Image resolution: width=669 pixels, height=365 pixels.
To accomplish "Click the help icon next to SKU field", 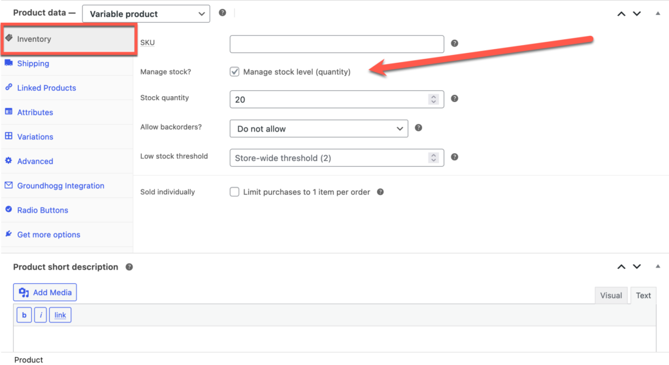I will (x=455, y=44).
